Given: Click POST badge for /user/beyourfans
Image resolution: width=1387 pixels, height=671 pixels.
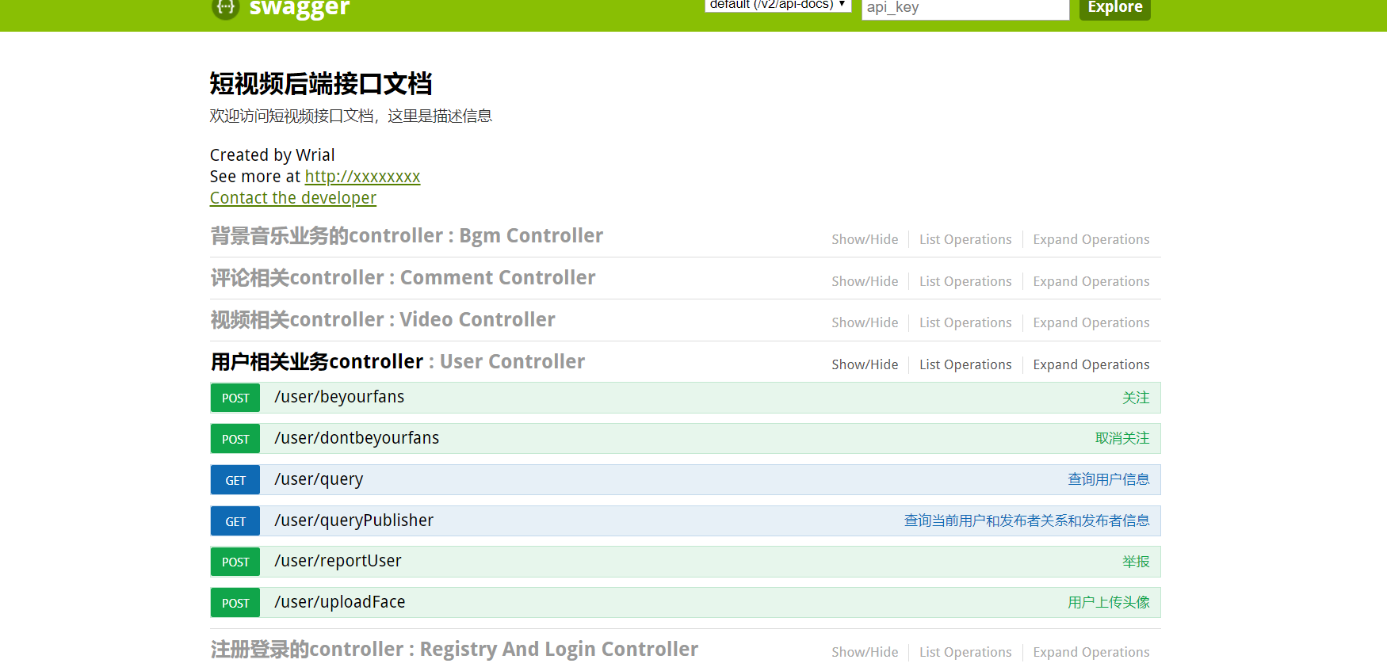Looking at the screenshot, I should tap(235, 398).
